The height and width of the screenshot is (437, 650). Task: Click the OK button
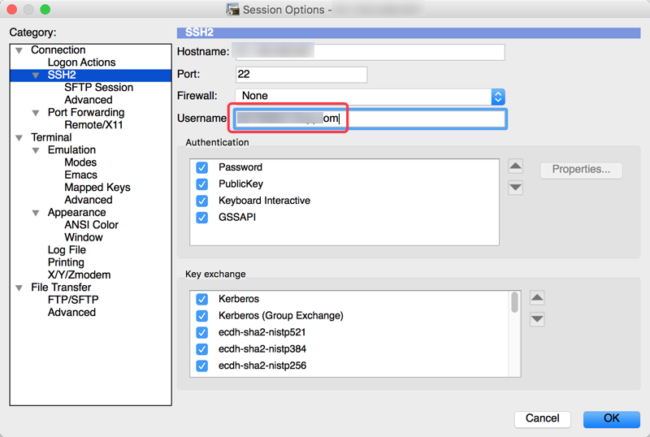[611, 418]
